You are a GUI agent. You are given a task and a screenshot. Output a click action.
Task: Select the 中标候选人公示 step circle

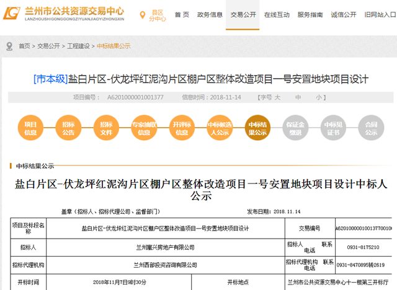pos(219,128)
